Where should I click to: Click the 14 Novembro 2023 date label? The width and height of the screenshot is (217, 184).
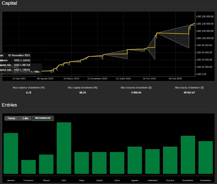97,79
